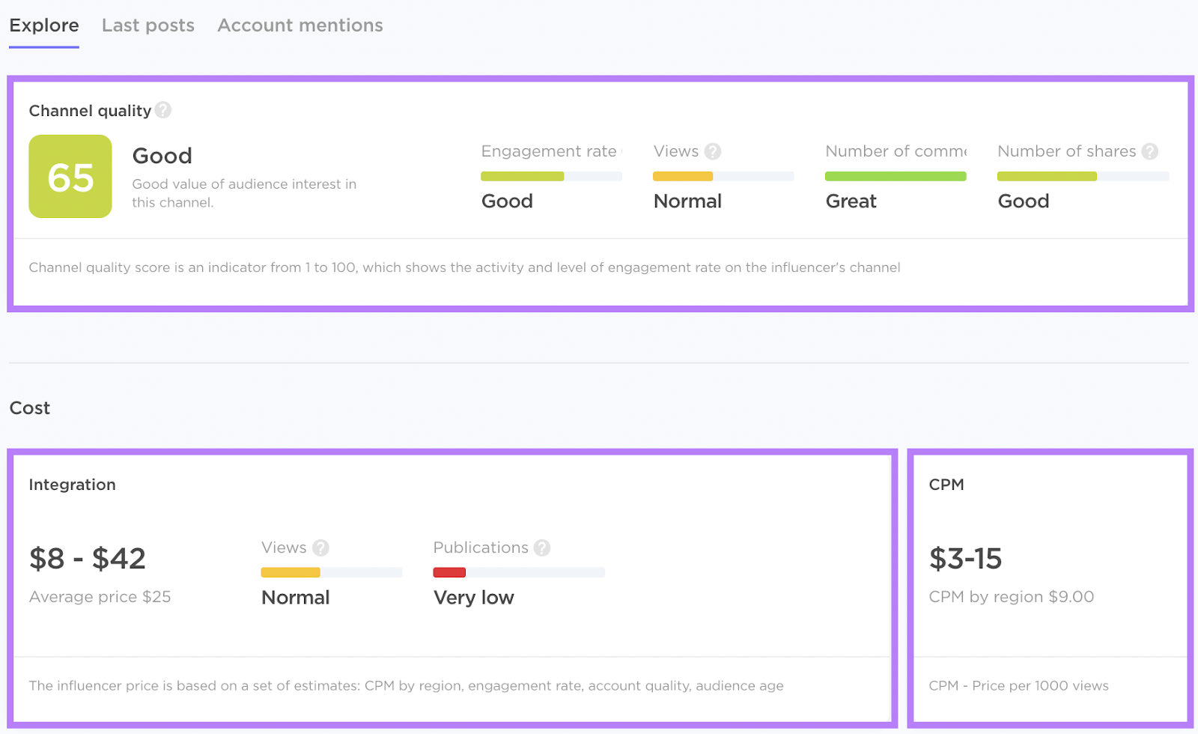Click the Views help icon under Integration
Screen dimensions: 1198x734
320,548
